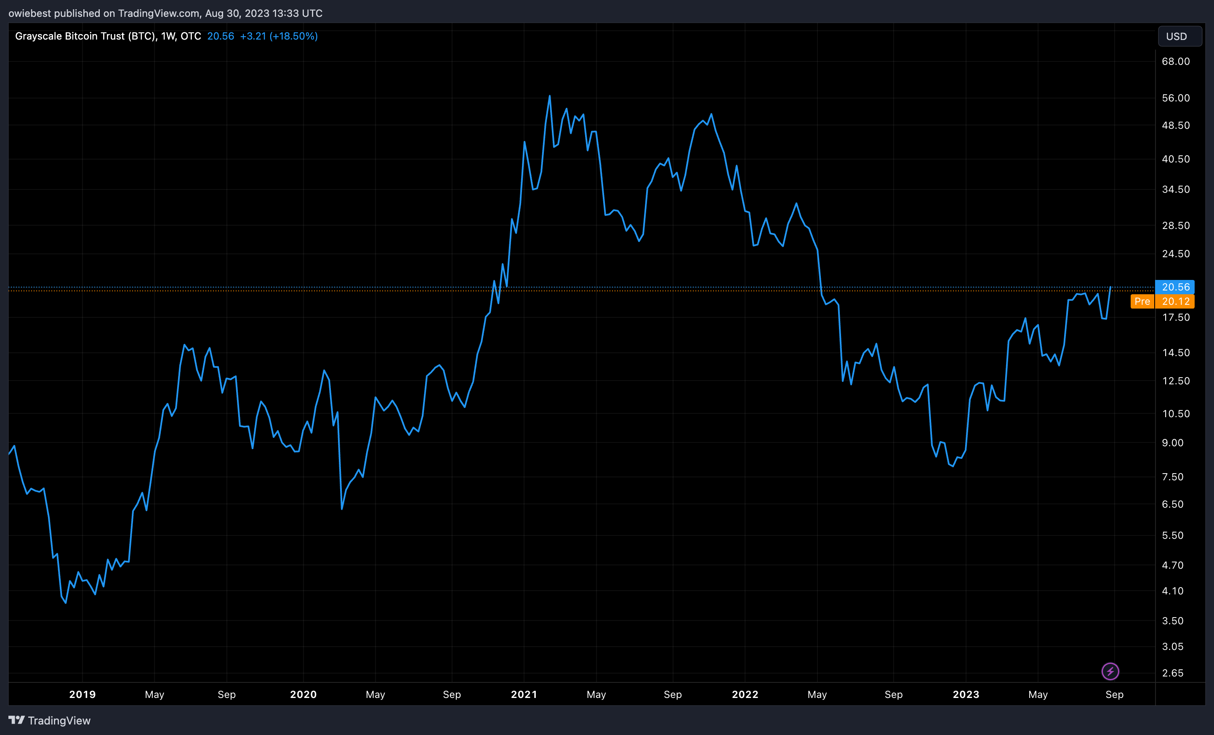Click the 6.50 price axis label
This screenshot has height=735, width=1214.
pyautogui.click(x=1173, y=504)
